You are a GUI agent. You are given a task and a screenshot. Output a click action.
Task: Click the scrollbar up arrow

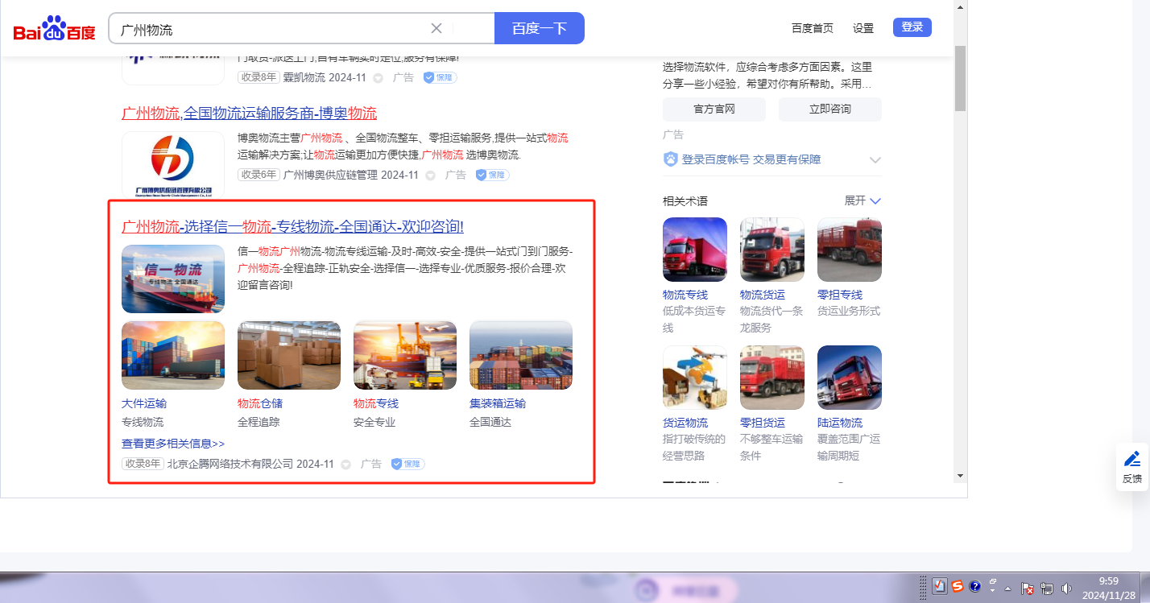(x=960, y=7)
